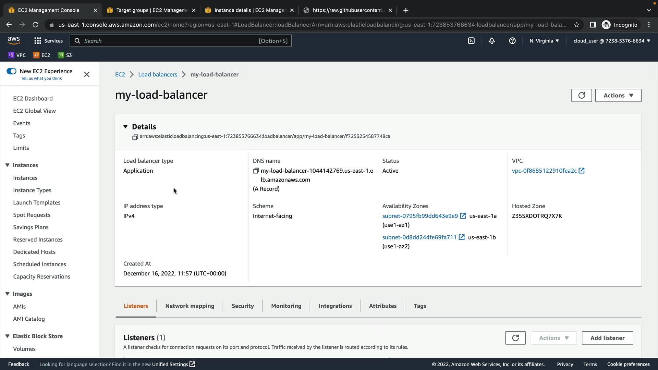Refresh load balancer details page
The width and height of the screenshot is (658, 370).
pyautogui.click(x=582, y=95)
